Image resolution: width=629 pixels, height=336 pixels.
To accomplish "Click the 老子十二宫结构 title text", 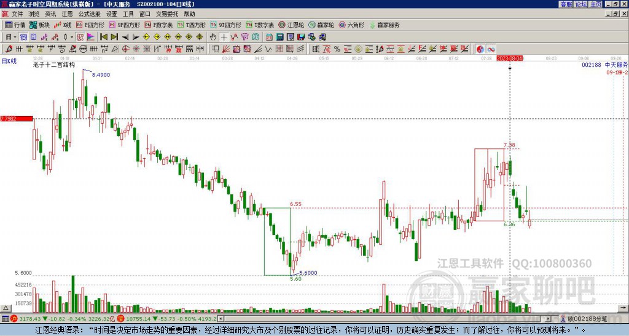I will click(54, 64).
